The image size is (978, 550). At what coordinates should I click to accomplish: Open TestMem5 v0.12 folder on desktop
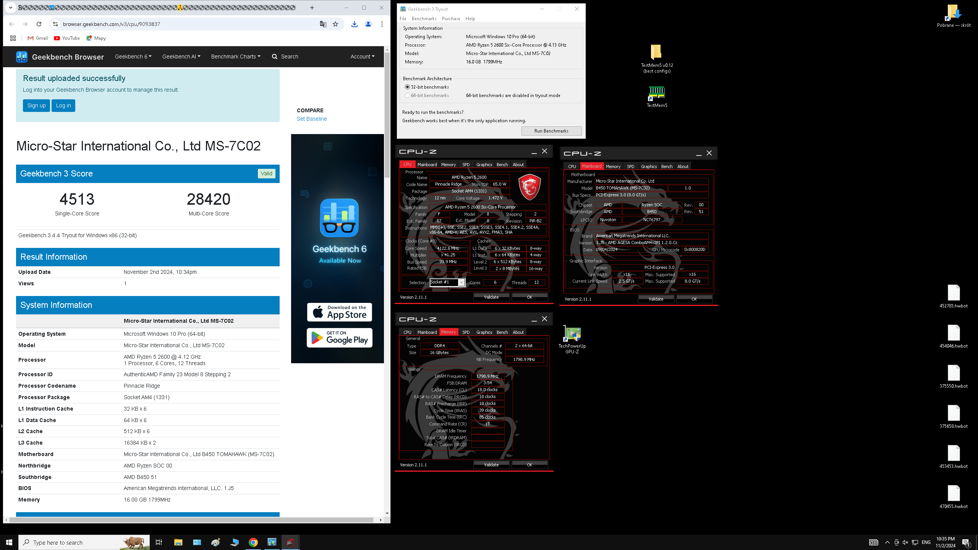[657, 58]
